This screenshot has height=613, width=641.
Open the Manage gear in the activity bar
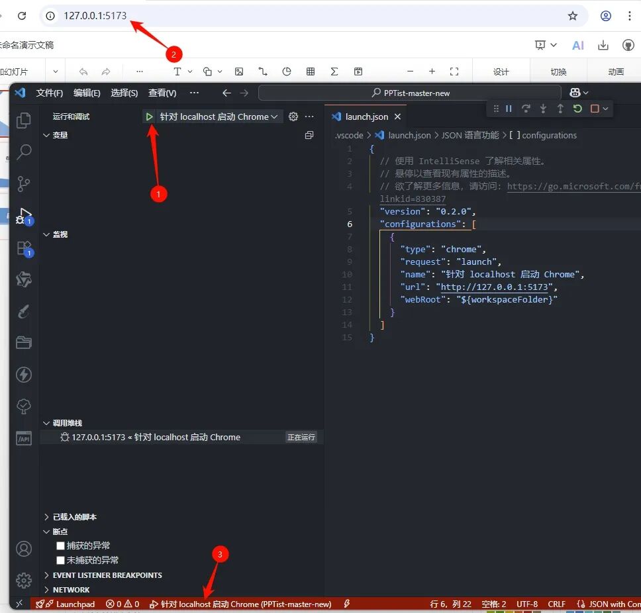(x=24, y=580)
